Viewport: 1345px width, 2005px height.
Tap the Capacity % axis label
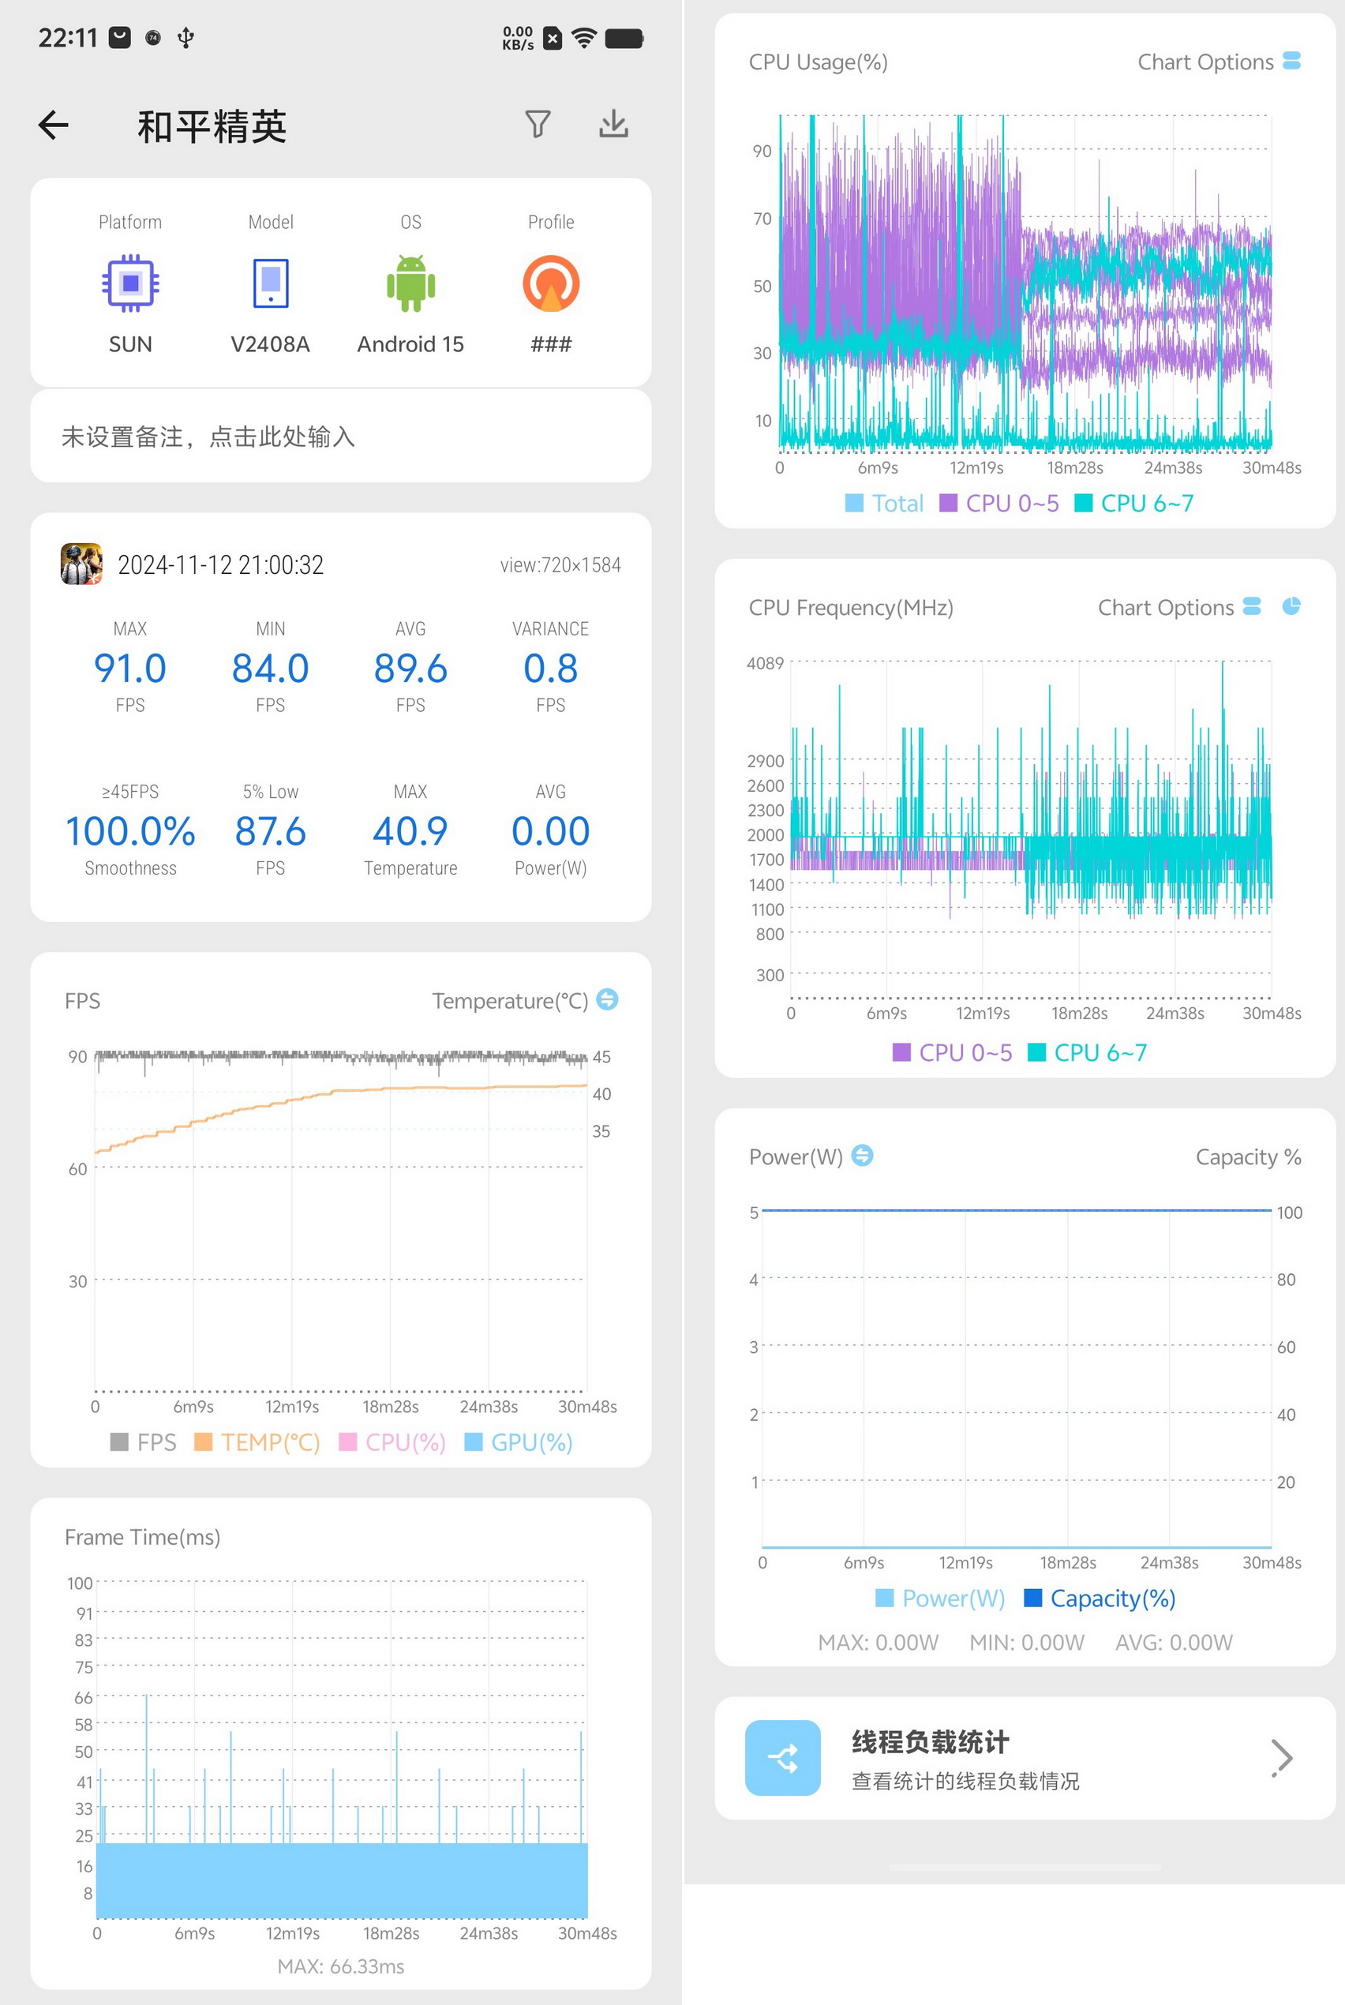pyautogui.click(x=1248, y=1157)
